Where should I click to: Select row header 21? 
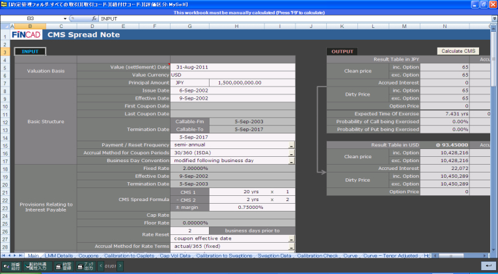point(5,192)
